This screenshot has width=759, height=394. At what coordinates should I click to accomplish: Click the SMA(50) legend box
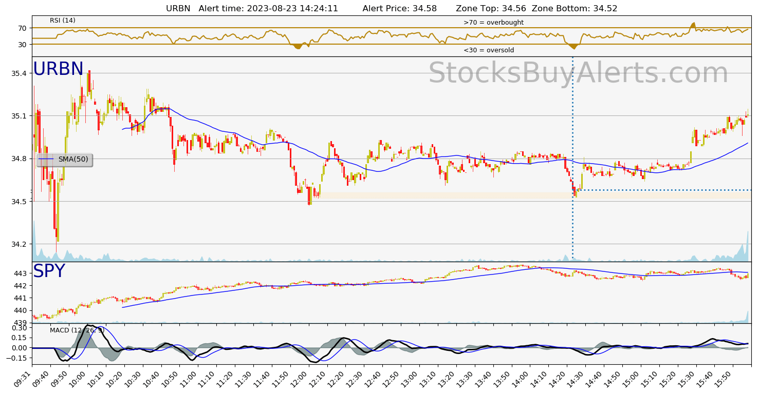(65, 160)
